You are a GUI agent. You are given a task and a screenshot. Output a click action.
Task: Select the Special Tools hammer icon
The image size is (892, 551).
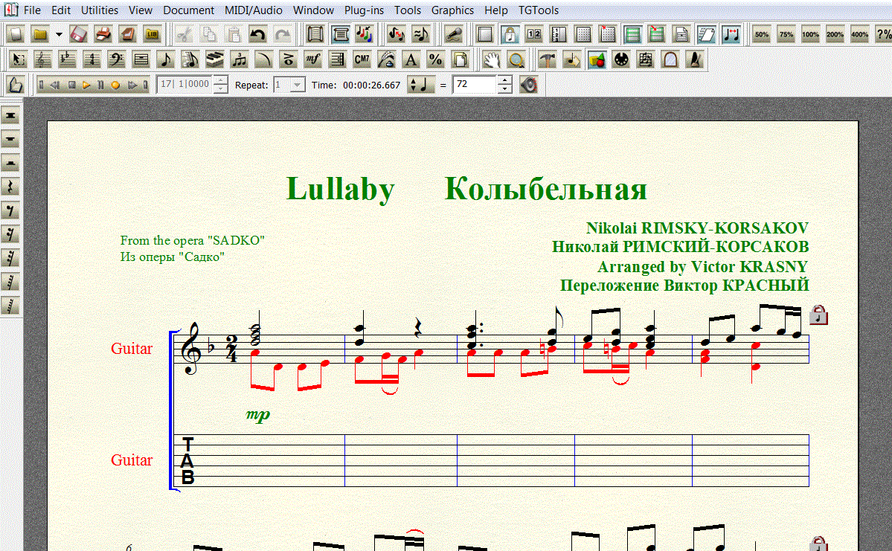point(548,59)
